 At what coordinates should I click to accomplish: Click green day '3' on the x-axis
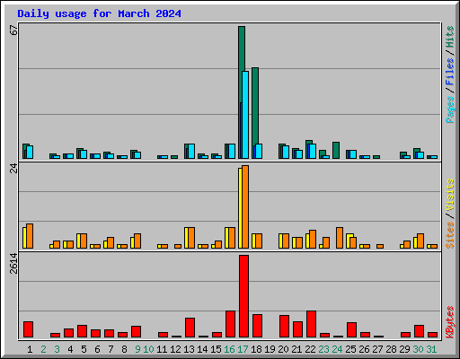(x=57, y=349)
